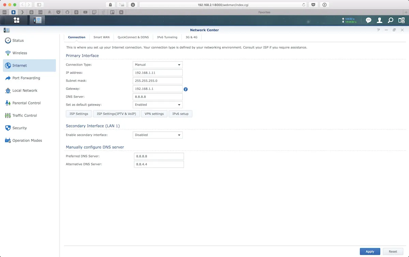Viewport: 409px width, 257px height.
Task: Click the GitHub favorites bar icon
Action: tap(67, 12)
